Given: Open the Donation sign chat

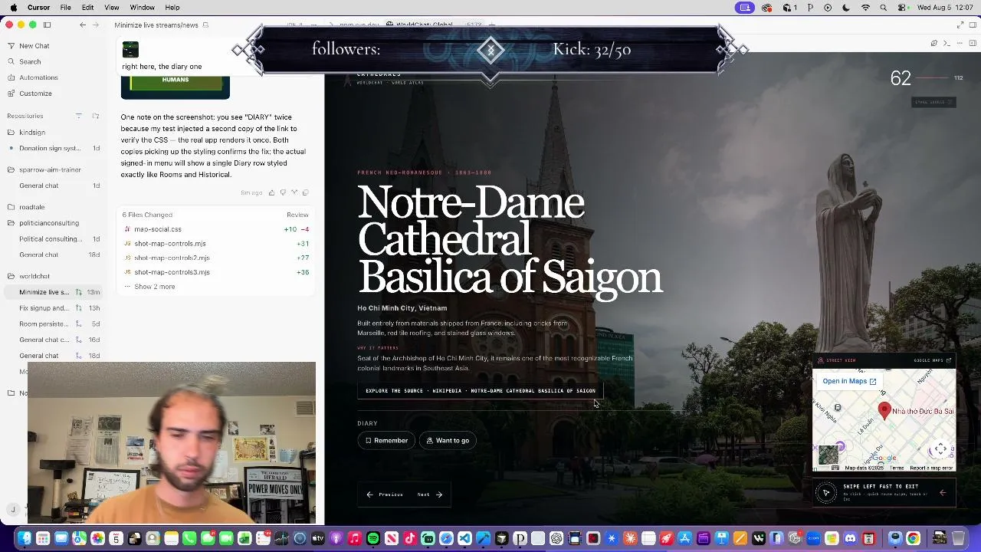Looking at the screenshot, I should tap(54, 148).
